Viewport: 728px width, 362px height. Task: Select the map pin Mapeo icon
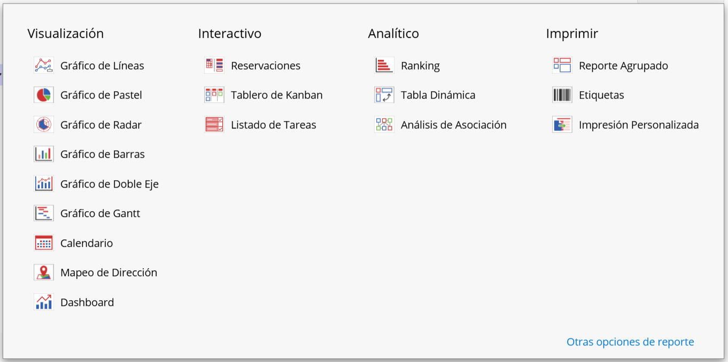coord(44,272)
